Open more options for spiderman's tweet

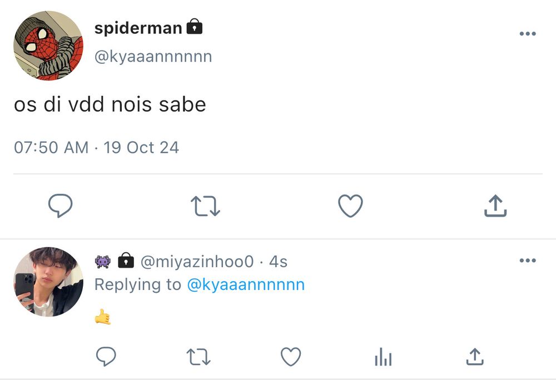527,34
